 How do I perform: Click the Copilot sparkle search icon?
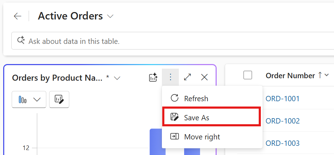point(21,41)
